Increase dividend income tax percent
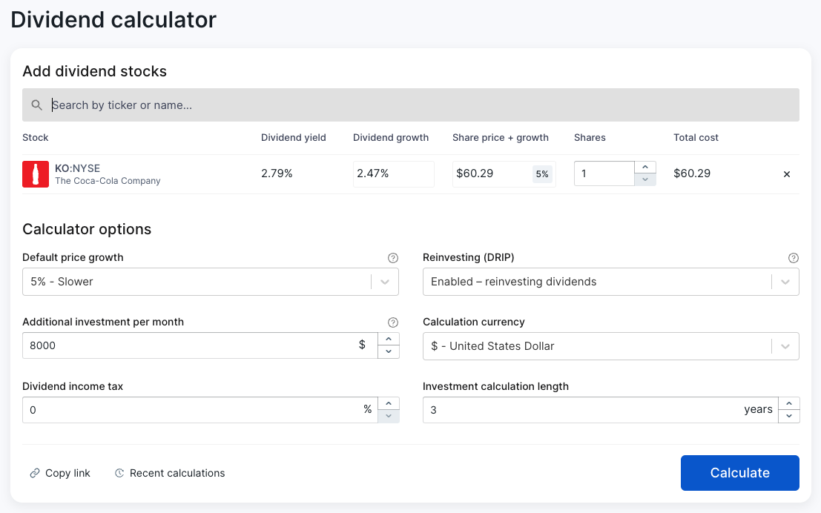Screen dimensions: 821x513 pos(389,404)
